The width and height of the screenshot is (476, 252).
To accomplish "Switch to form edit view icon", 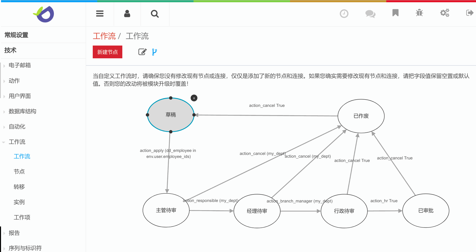I will [142, 52].
